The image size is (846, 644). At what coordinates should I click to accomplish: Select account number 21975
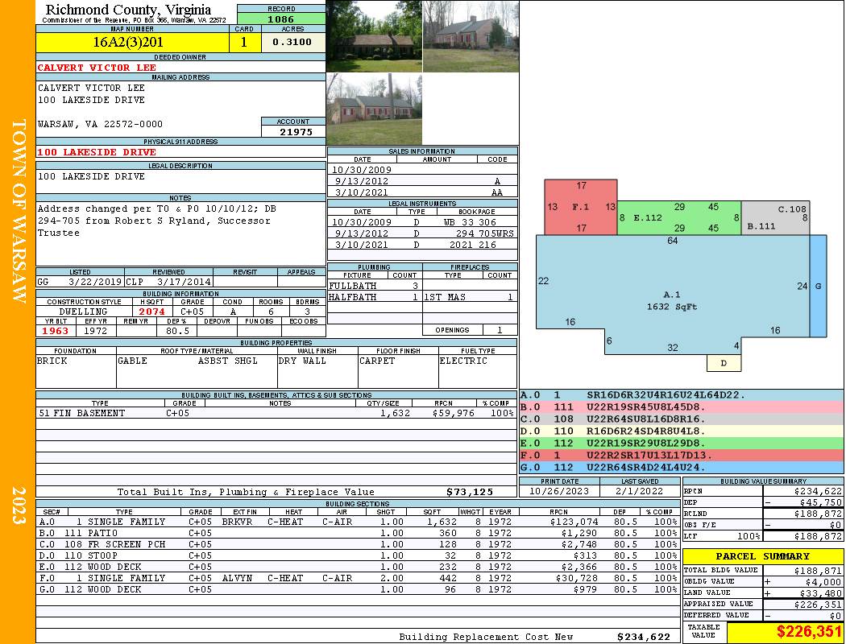[296, 131]
